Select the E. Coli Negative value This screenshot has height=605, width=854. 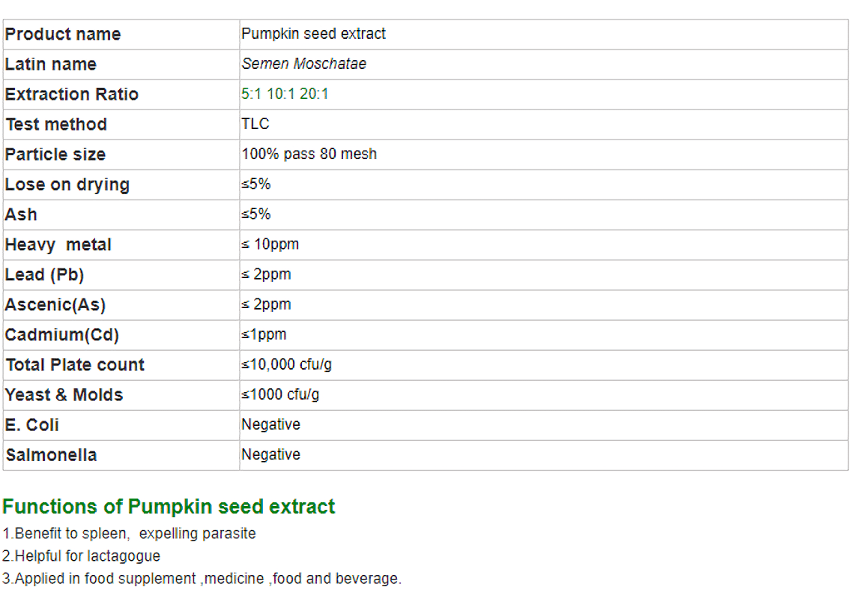pyautogui.click(x=270, y=424)
